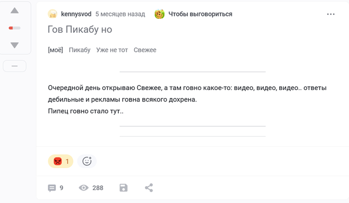Click the community icon beside "Чтобы выговориться"

click(160, 14)
